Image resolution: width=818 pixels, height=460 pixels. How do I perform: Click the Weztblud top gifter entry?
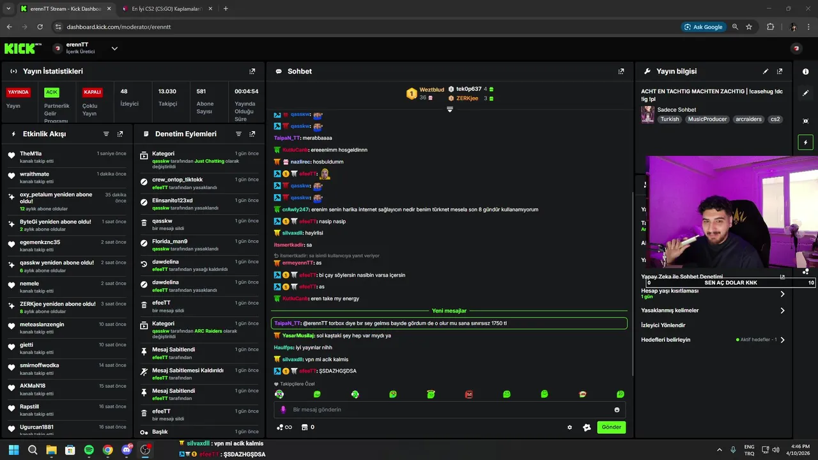[426, 93]
